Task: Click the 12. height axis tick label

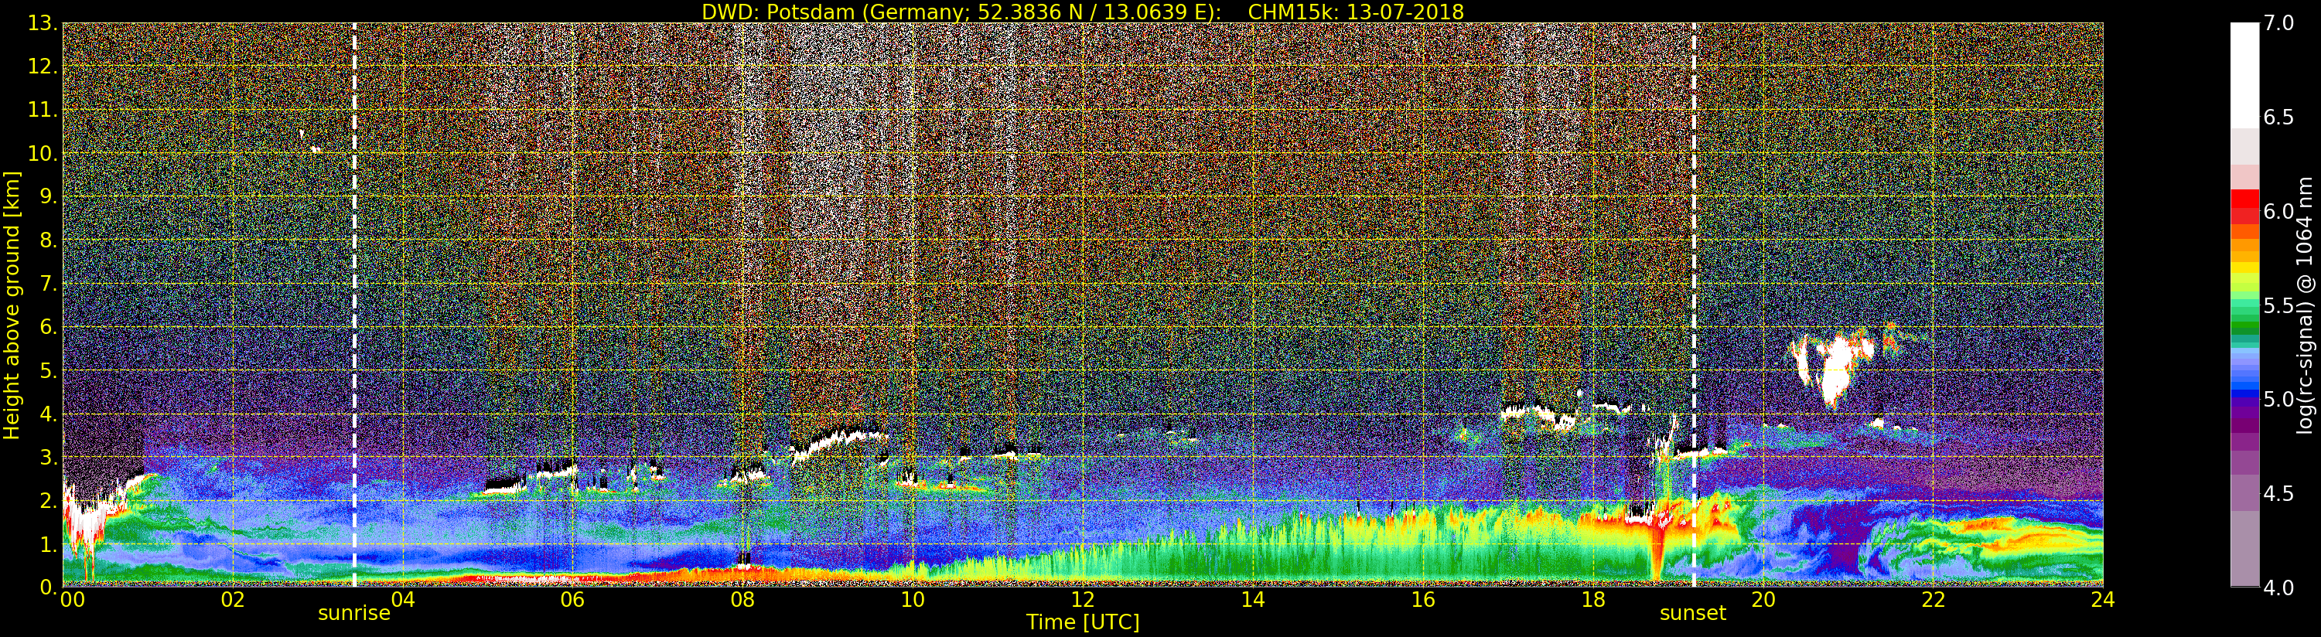Action: pos(43,66)
